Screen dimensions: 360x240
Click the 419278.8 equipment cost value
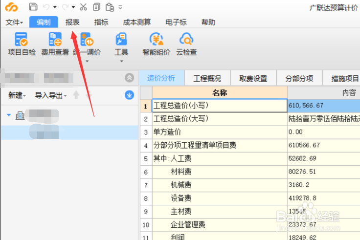(x=324, y=198)
